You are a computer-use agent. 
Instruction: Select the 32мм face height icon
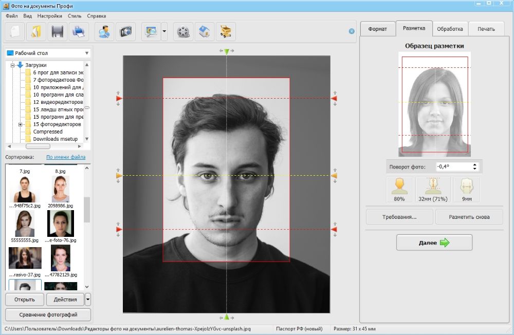coord(433,189)
